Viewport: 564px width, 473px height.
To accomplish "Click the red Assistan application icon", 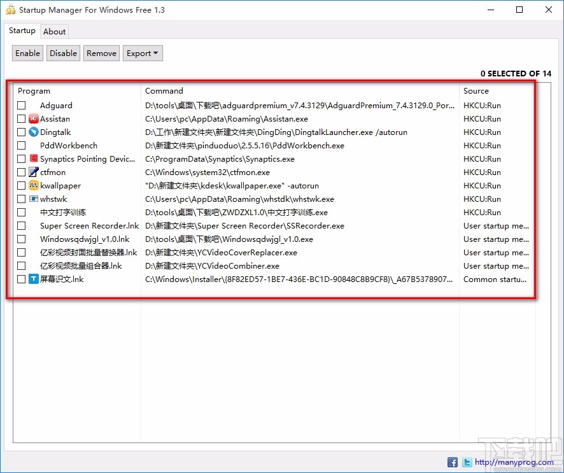I will click(x=33, y=118).
